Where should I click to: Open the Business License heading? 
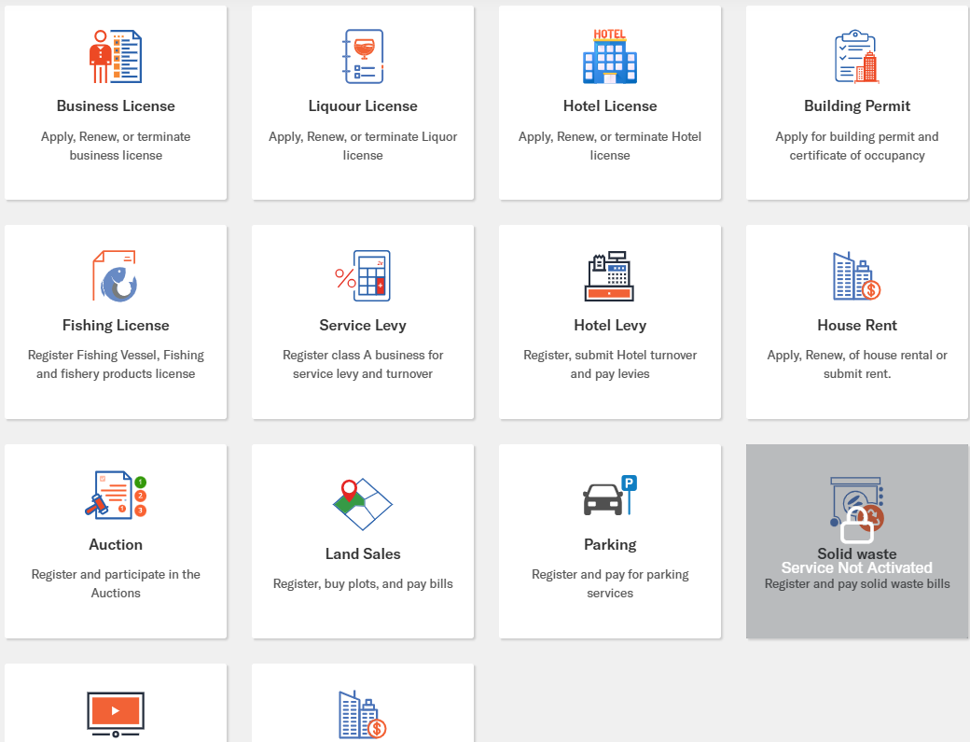[116, 105]
